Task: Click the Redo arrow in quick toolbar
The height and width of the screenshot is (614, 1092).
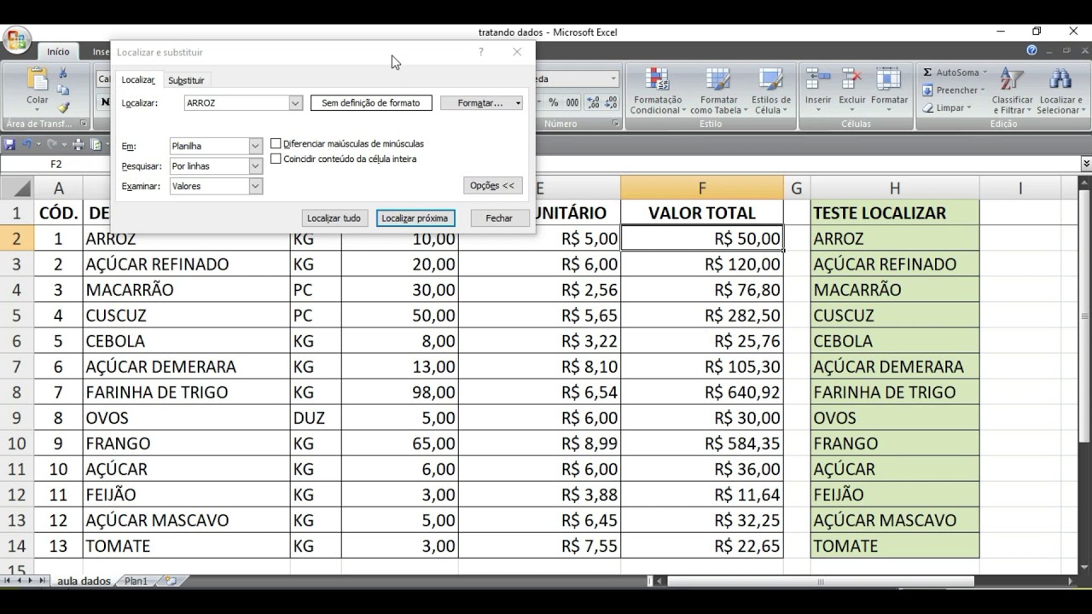Action: 52,144
